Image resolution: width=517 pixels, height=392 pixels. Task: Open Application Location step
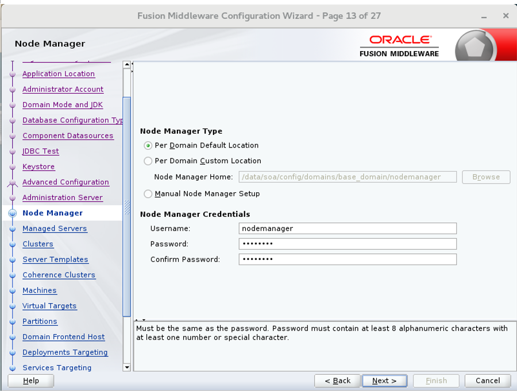point(59,74)
